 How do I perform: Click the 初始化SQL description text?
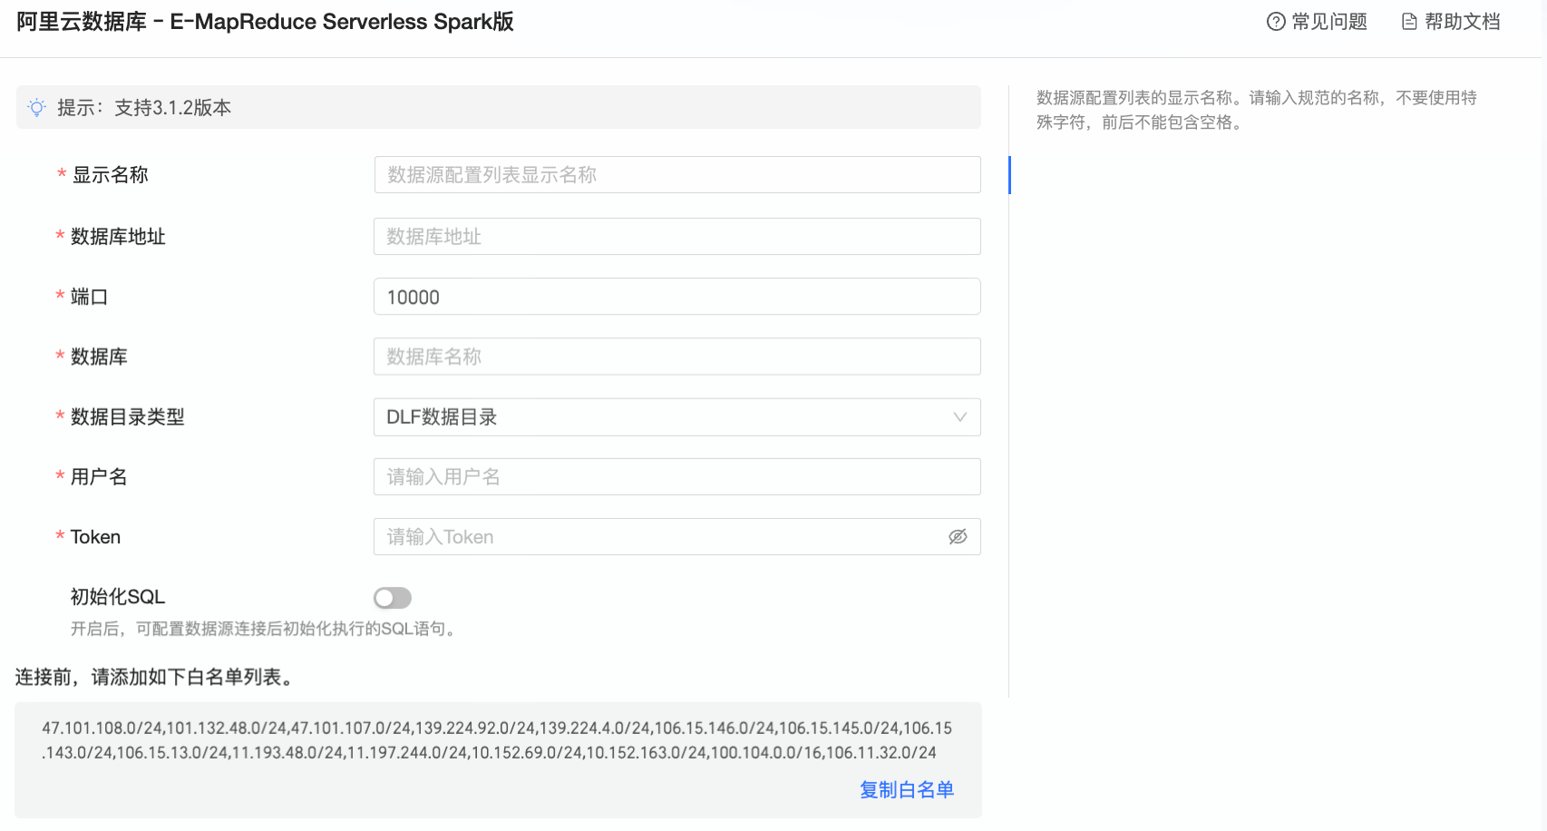pyautogui.click(x=265, y=629)
